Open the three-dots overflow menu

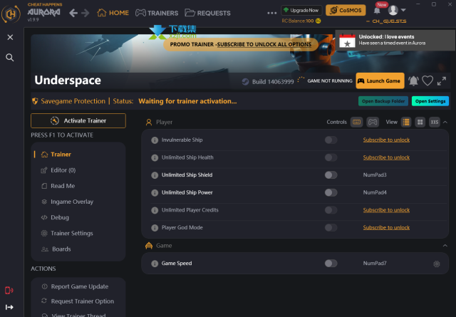[272, 13]
